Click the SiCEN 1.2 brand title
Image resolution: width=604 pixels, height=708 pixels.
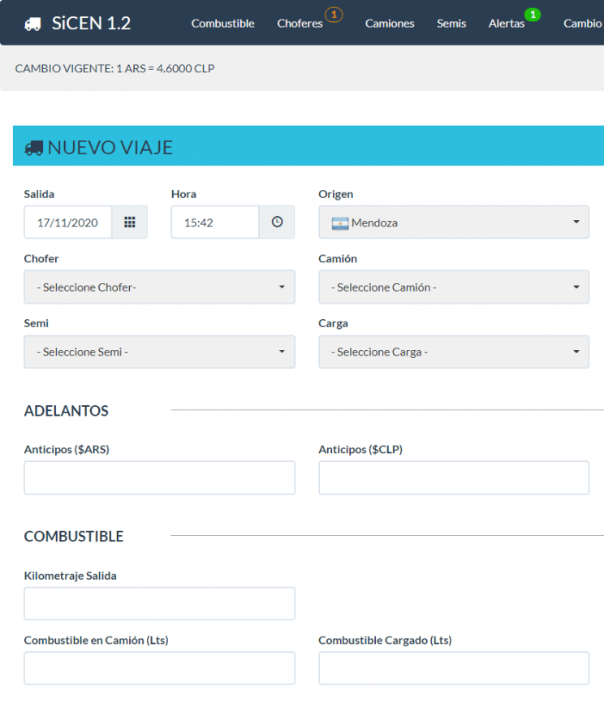point(91,24)
